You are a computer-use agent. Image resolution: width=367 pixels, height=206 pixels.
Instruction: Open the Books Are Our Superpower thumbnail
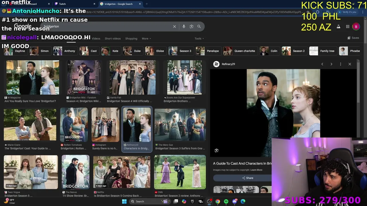point(184,78)
